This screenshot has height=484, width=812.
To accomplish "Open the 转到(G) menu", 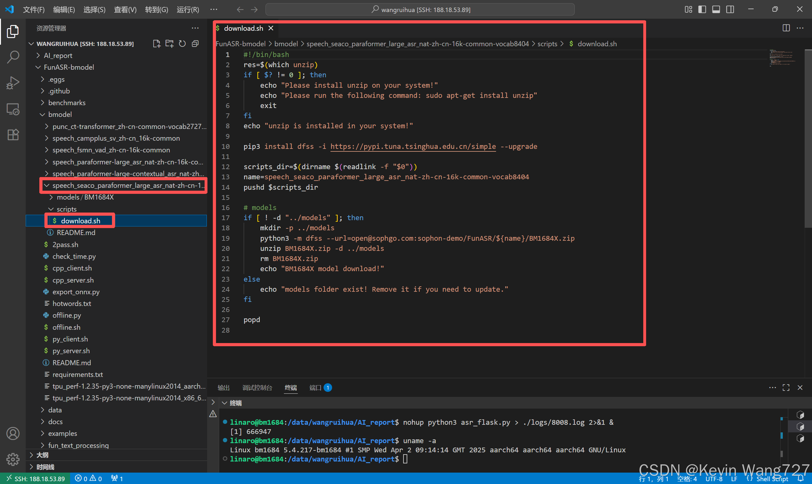I will click(x=156, y=10).
